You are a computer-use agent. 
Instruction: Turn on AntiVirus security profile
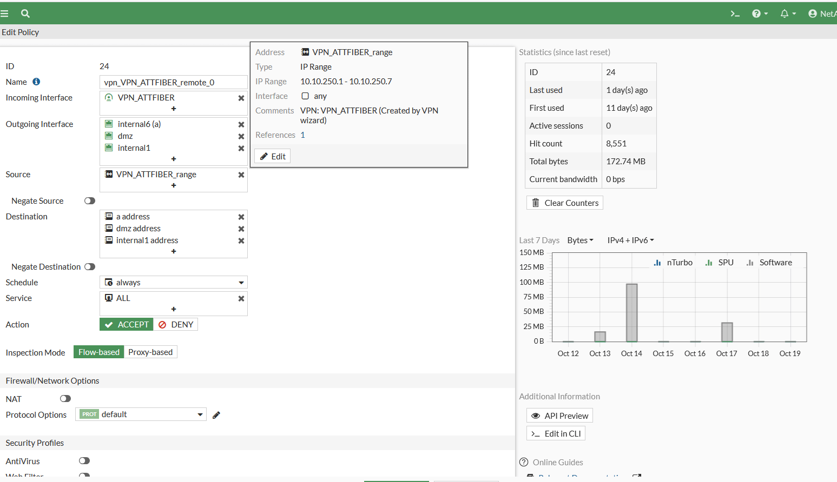pos(84,461)
